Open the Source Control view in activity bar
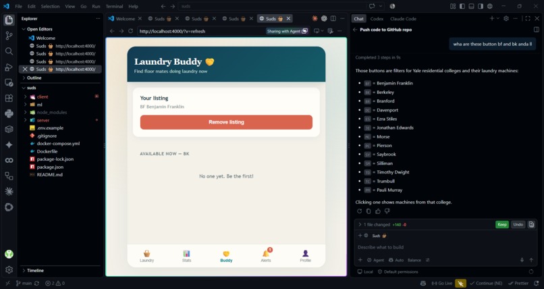The height and width of the screenshot is (289, 544). click(x=9, y=35)
